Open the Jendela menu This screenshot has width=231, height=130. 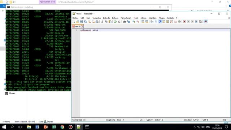click(170, 18)
